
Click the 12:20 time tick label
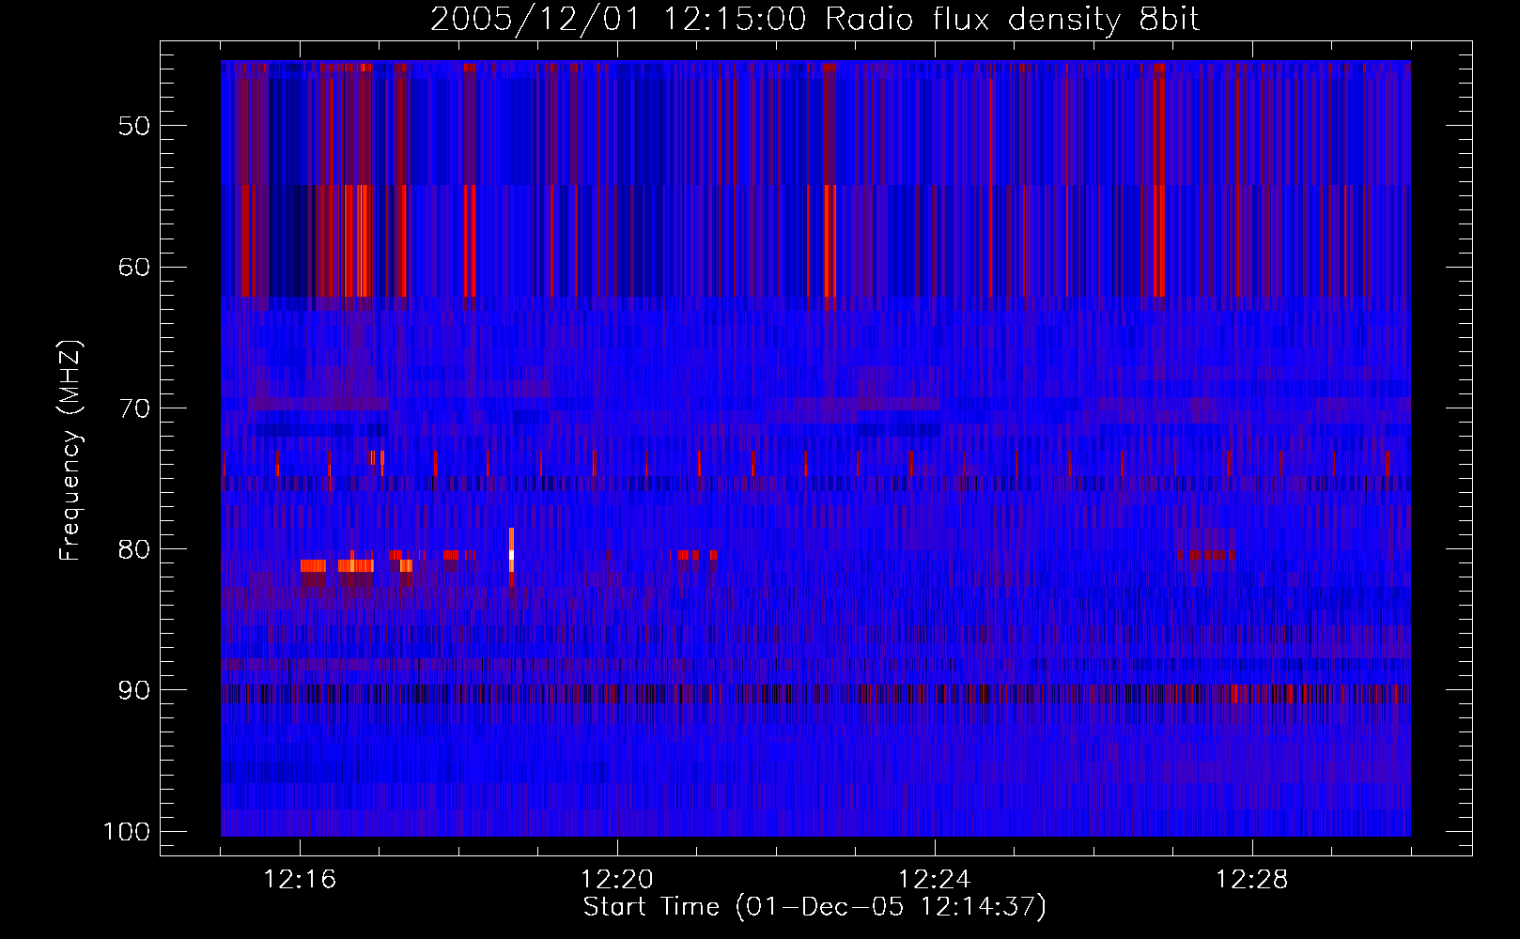[617, 880]
